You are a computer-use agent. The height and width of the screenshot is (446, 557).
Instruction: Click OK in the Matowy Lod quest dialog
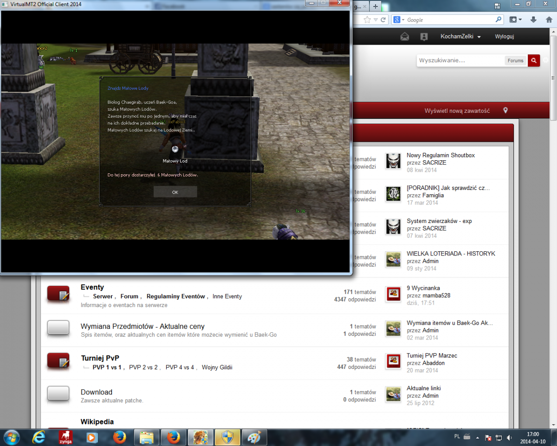pyautogui.click(x=175, y=192)
